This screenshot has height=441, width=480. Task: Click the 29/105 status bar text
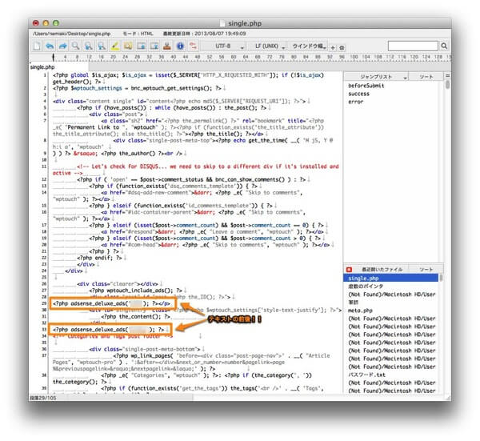(x=43, y=398)
